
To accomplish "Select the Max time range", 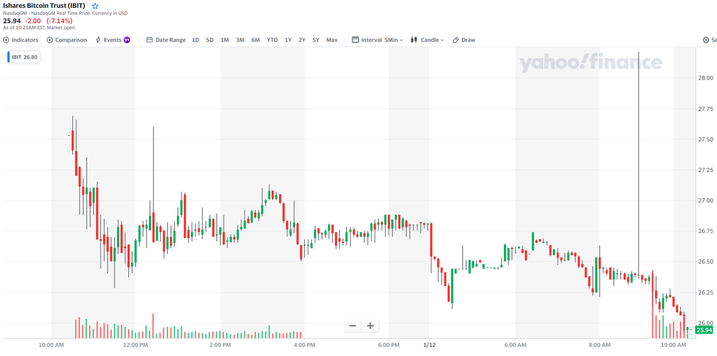I will pyautogui.click(x=332, y=40).
